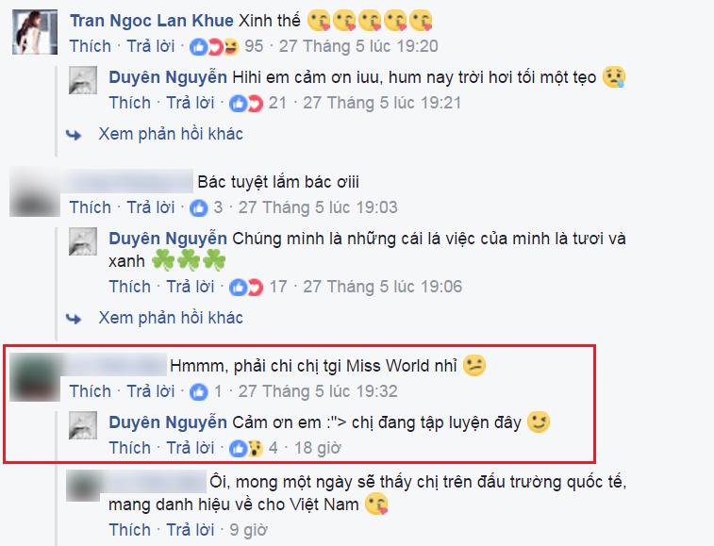The height and width of the screenshot is (546, 714).
Task: Like Lan Khue's 'Xinh thế' comment via Thích
Action: click(91, 46)
